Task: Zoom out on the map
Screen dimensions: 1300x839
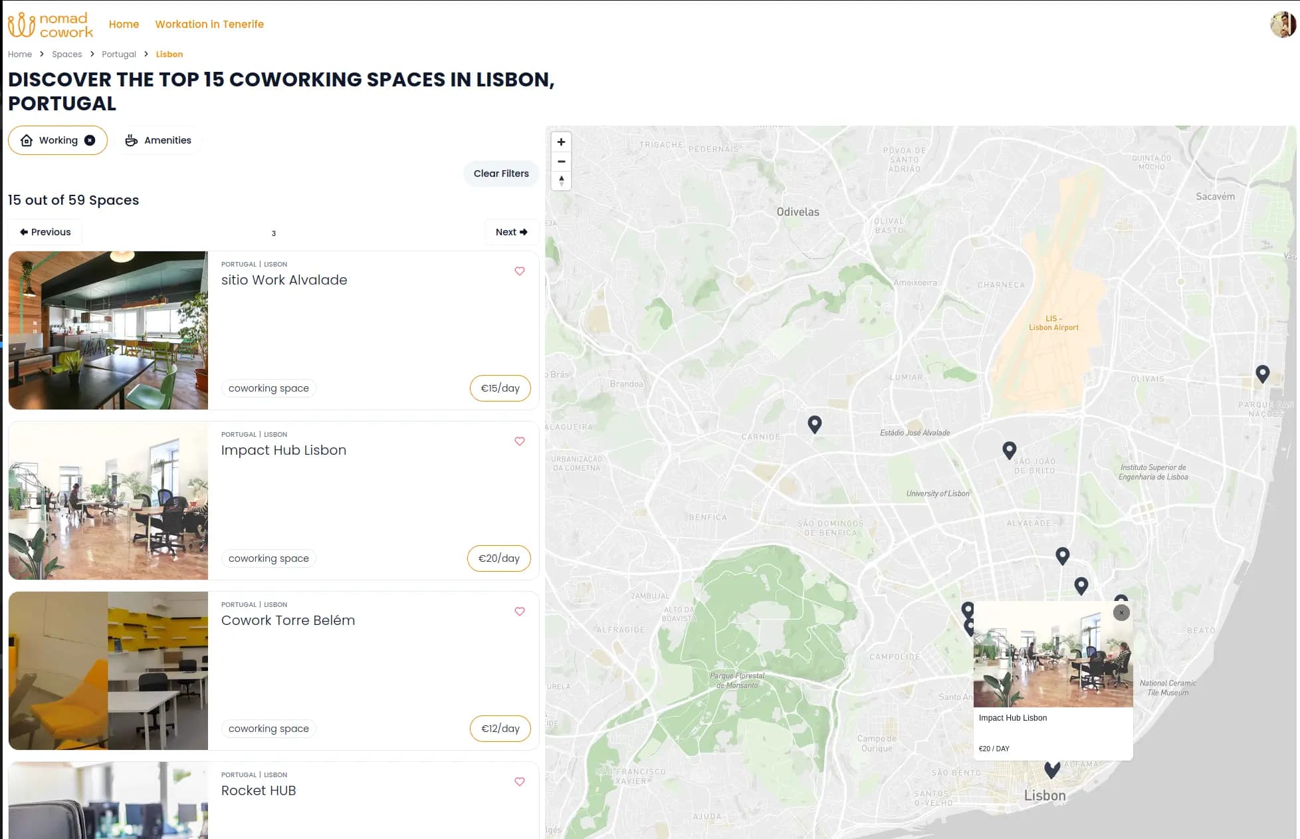Action: [562, 162]
